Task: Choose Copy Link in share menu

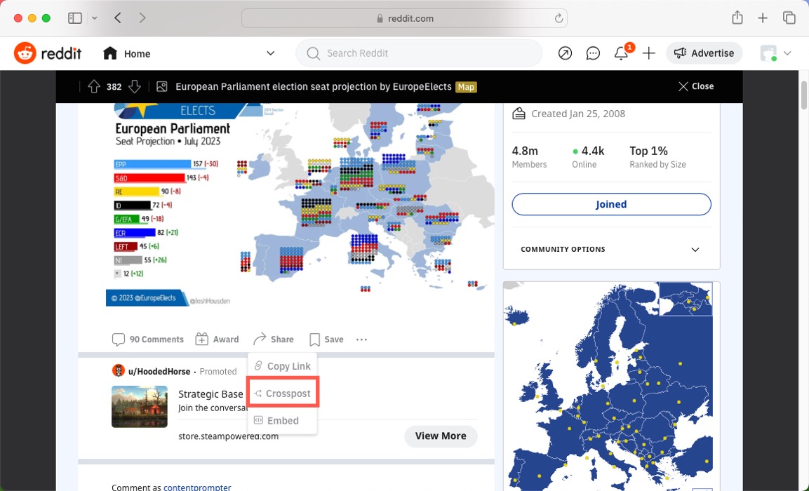Action: pos(283,366)
